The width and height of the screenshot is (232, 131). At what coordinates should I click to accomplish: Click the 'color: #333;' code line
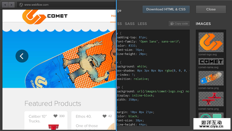127,46
